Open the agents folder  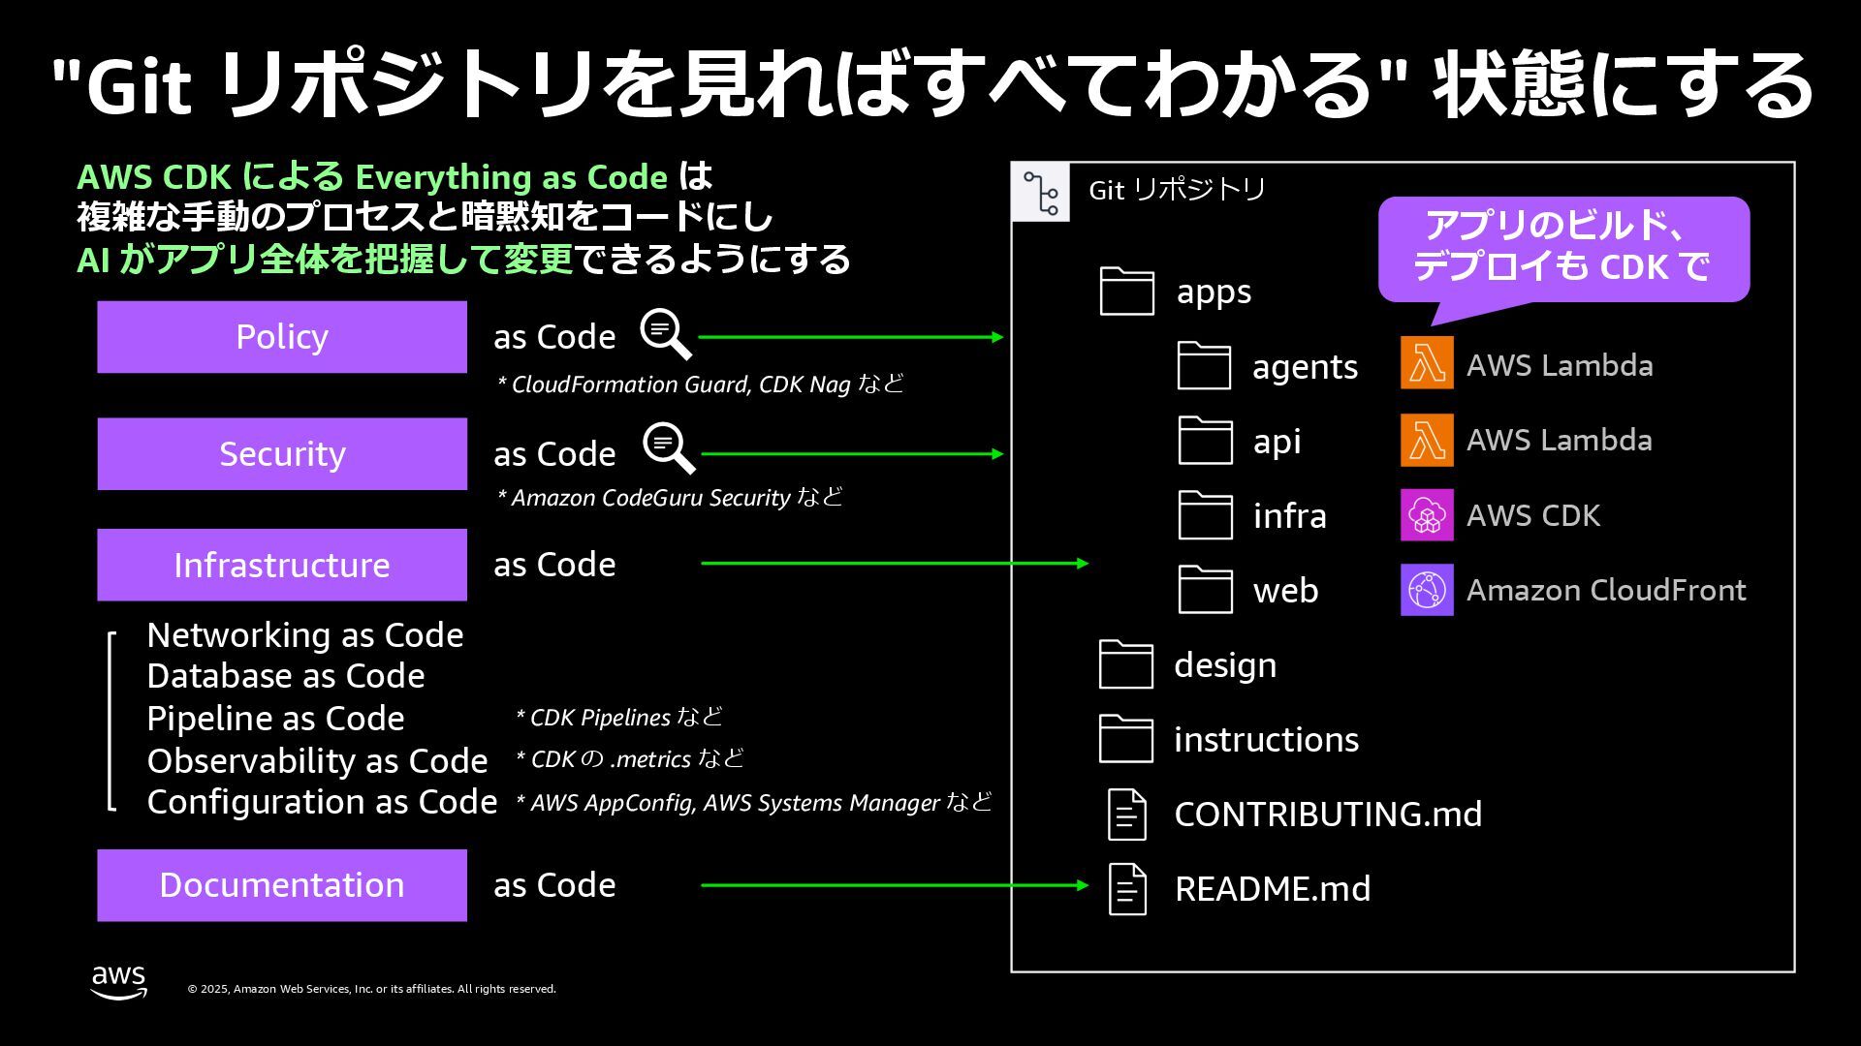pyautogui.click(x=1204, y=366)
